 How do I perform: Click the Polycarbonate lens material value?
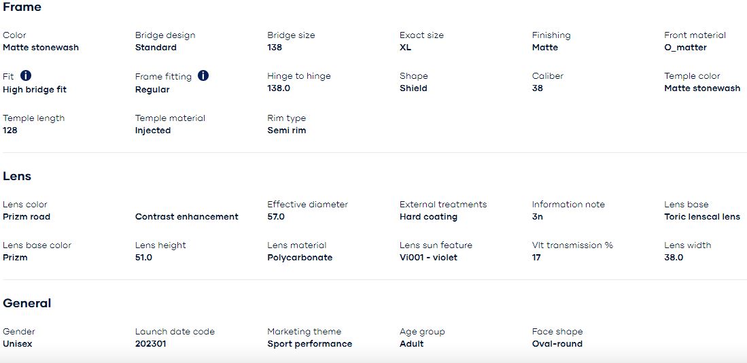click(300, 258)
